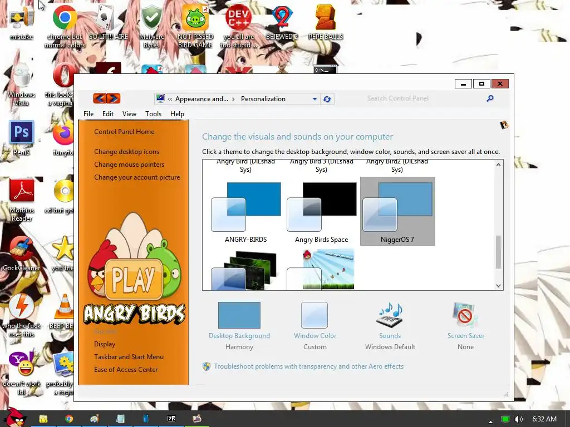Open the Paint palette icon on taskbar
The height and width of the screenshot is (427, 570).
pos(95,419)
